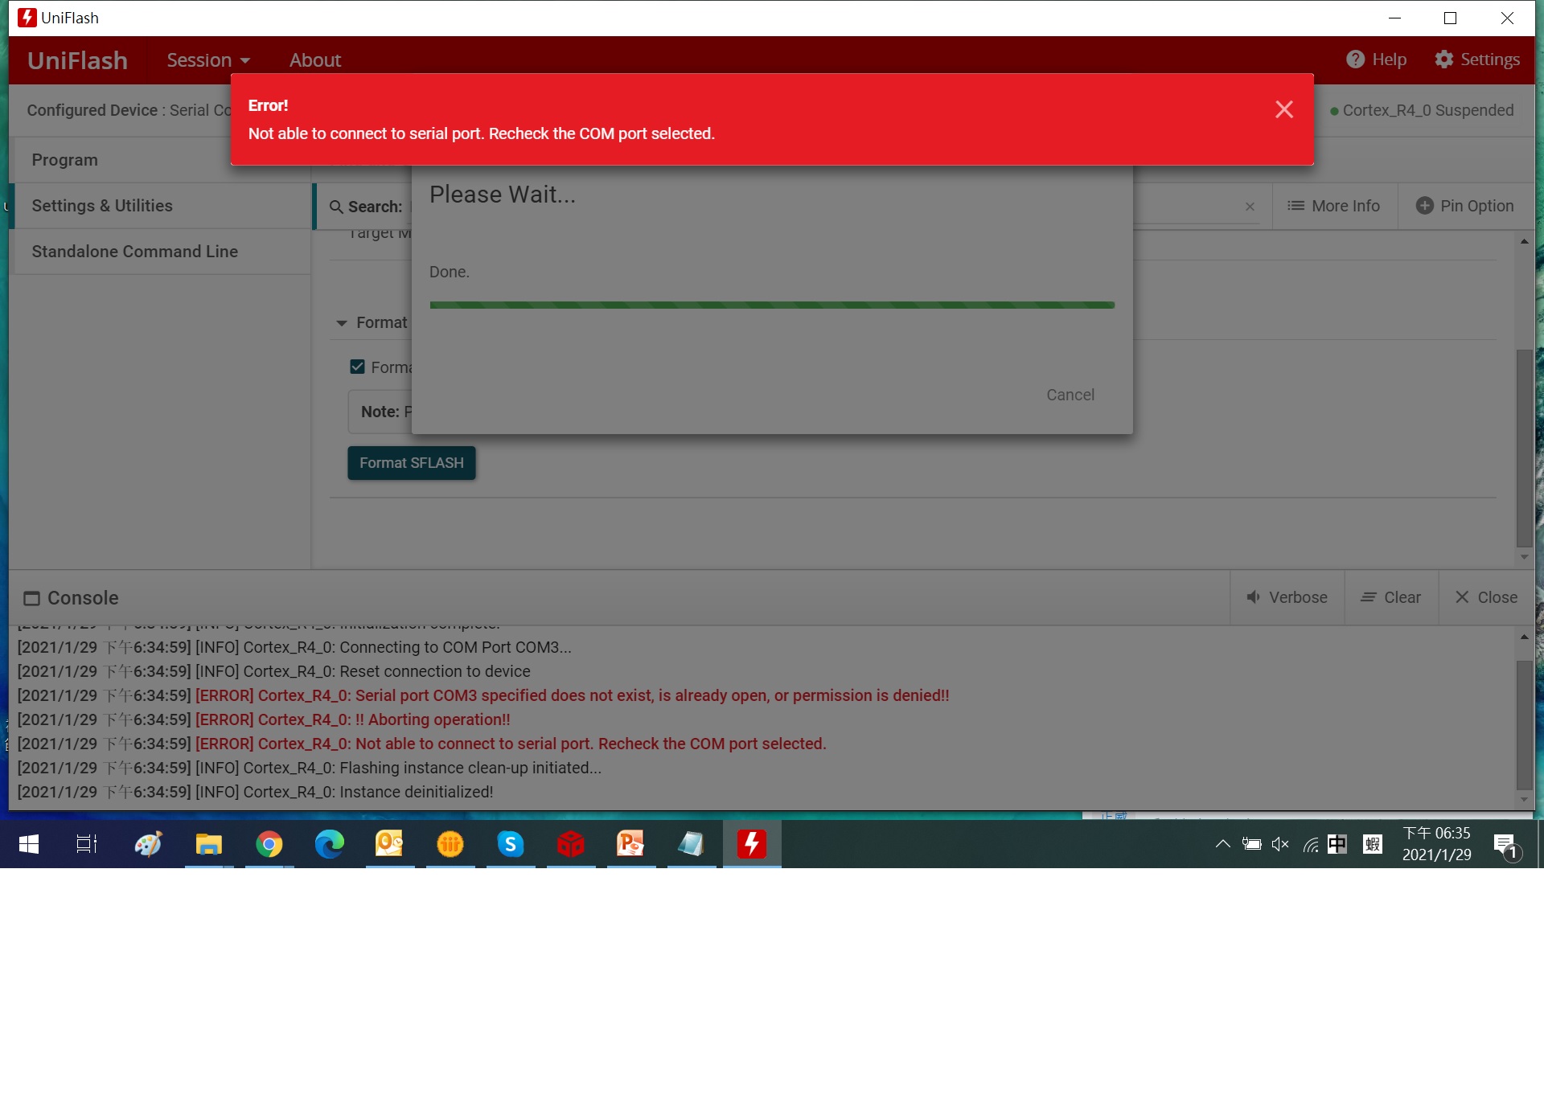Open Skype from the taskbar
This screenshot has width=1544, height=1119.
click(x=511, y=844)
